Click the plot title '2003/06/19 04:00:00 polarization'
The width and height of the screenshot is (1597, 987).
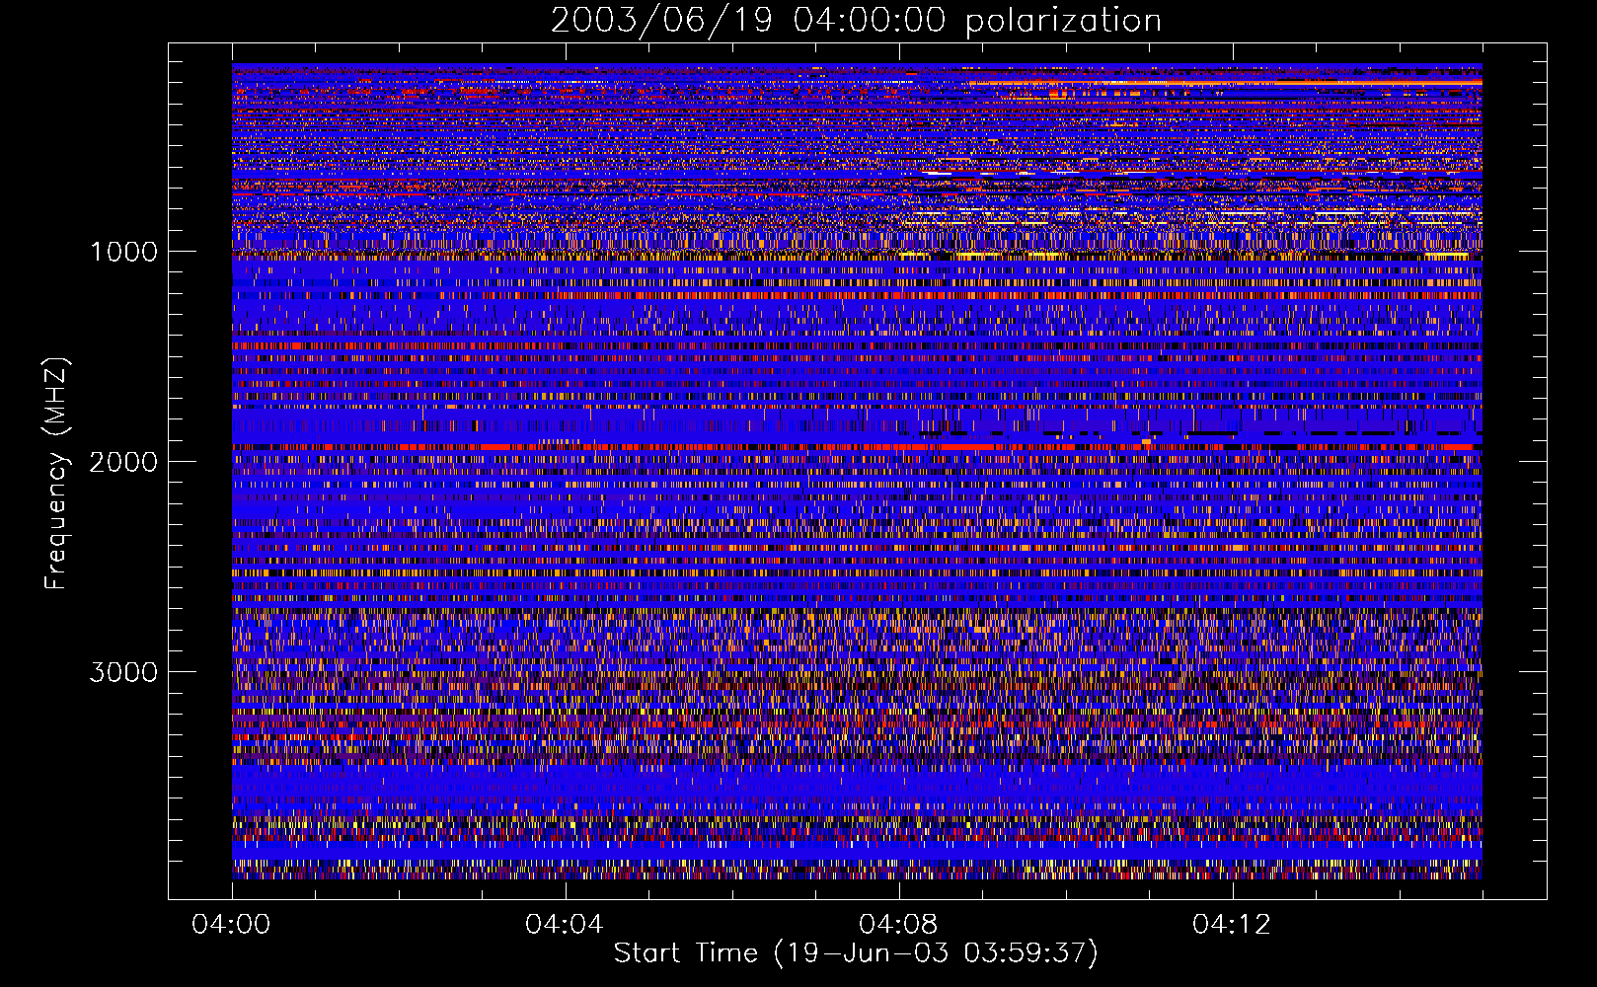[856, 21]
